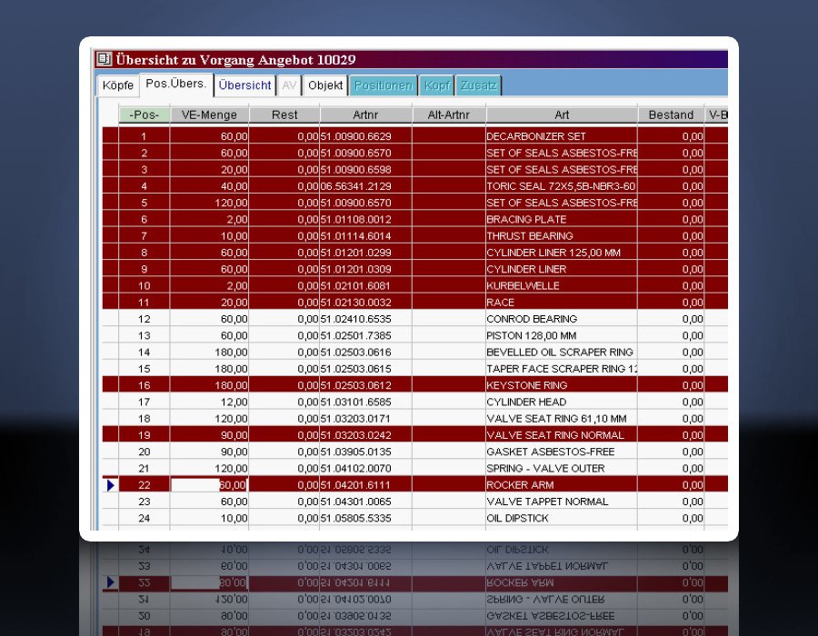Click the CONROD BEARING entry
This screenshot has width=818, height=636.
(x=562, y=319)
